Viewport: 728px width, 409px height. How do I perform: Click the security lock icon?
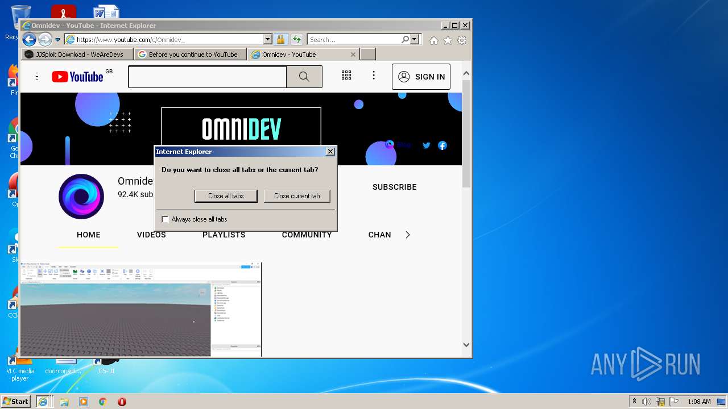280,39
